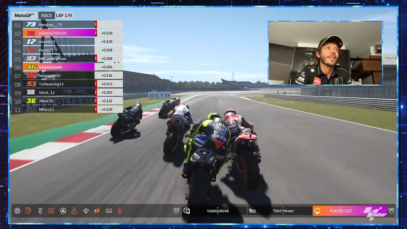Click the keyboard icon in bottom toolbar
Screen dimensions: 407x229
(109, 211)
